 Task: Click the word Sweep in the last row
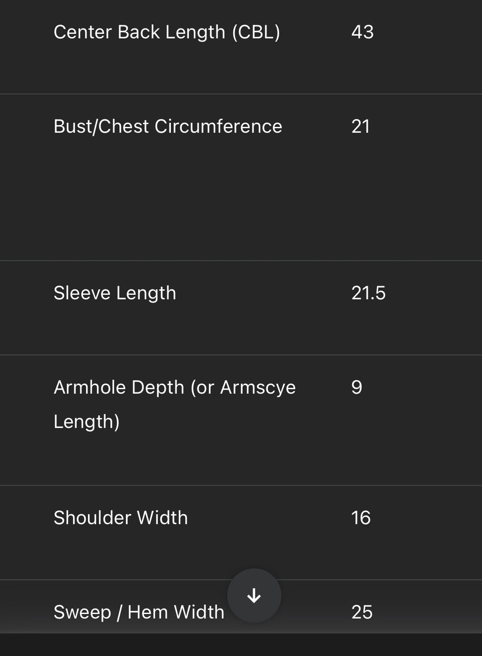pyautogui.click(x=82, y=612)
